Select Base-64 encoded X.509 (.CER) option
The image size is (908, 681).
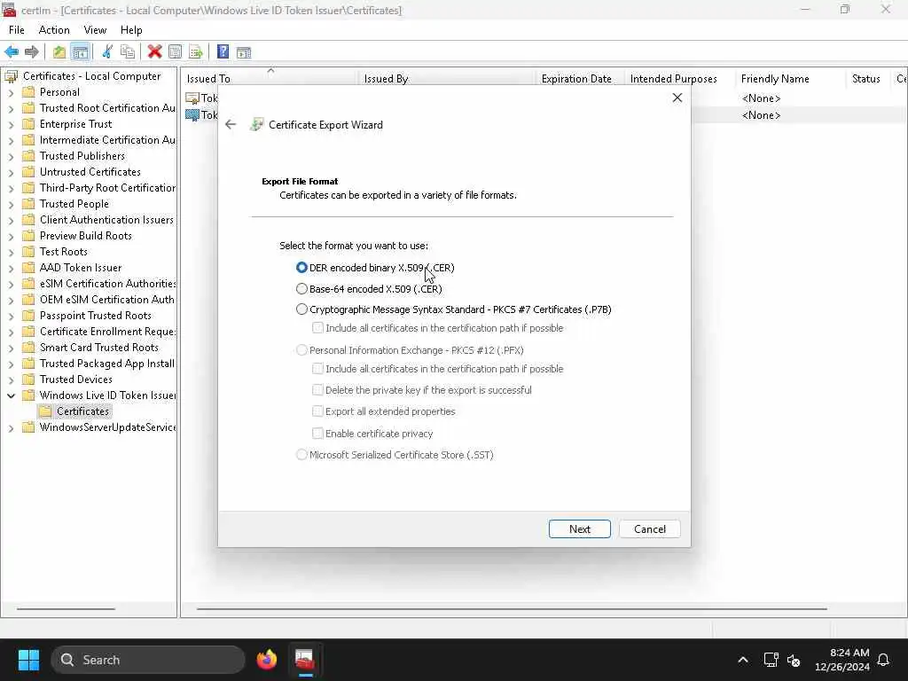pos(301,288)
